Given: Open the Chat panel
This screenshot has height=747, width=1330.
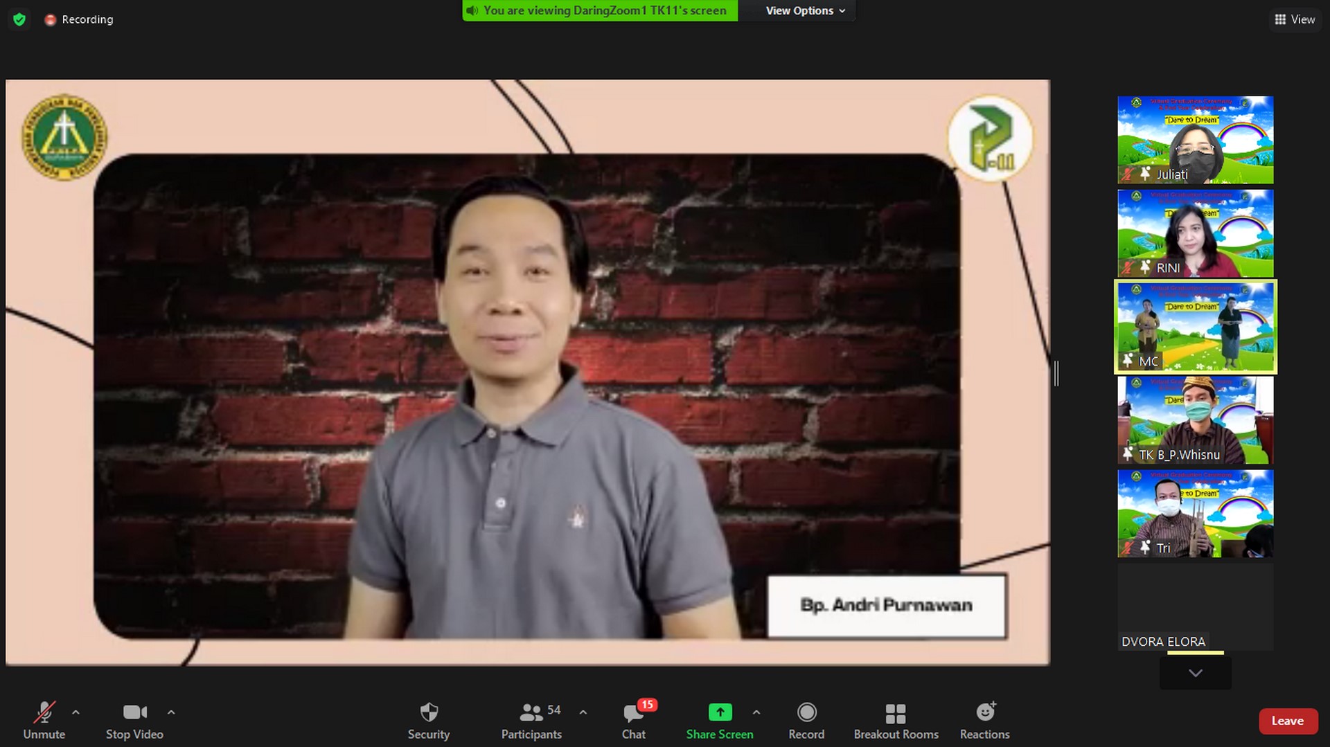Looking at the screenshot, I should pos(634,720).
